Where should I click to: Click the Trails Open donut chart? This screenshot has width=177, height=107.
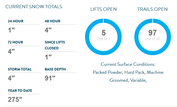coord(152,37)
